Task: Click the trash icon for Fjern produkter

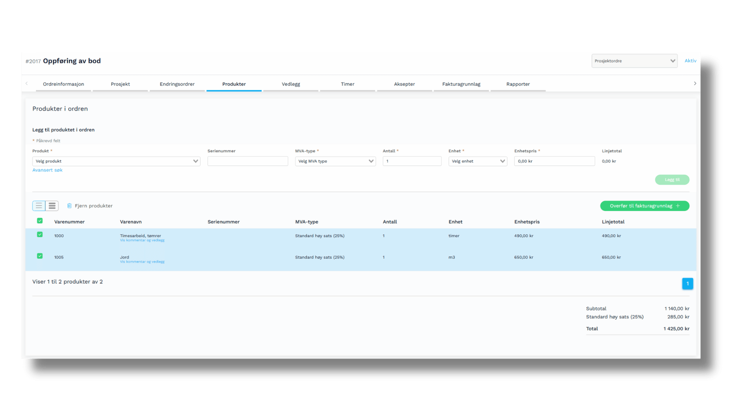Action: 69,206
